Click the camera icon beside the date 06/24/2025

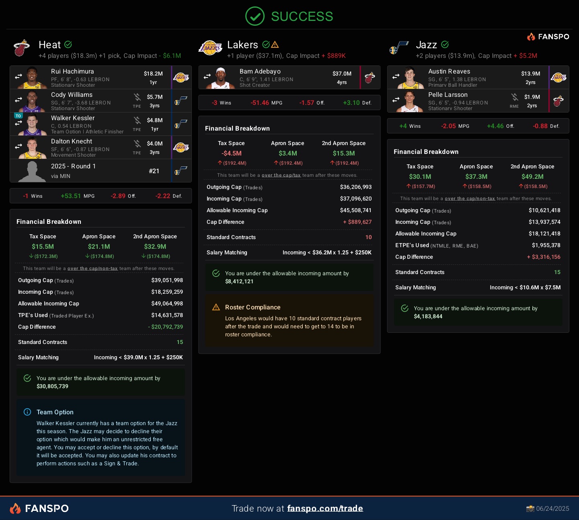[x=530, y=509]
